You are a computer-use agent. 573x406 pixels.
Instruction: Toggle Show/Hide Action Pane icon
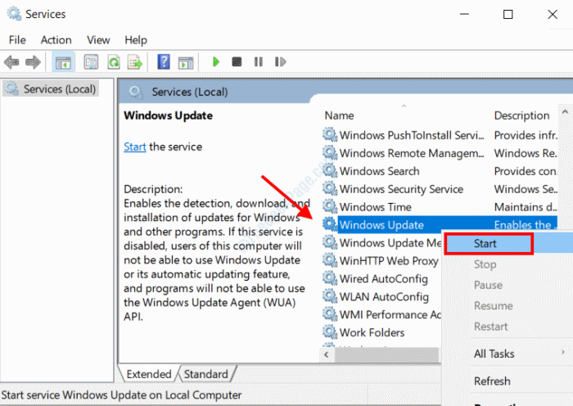pyautogui.click(x=186, y=62)
